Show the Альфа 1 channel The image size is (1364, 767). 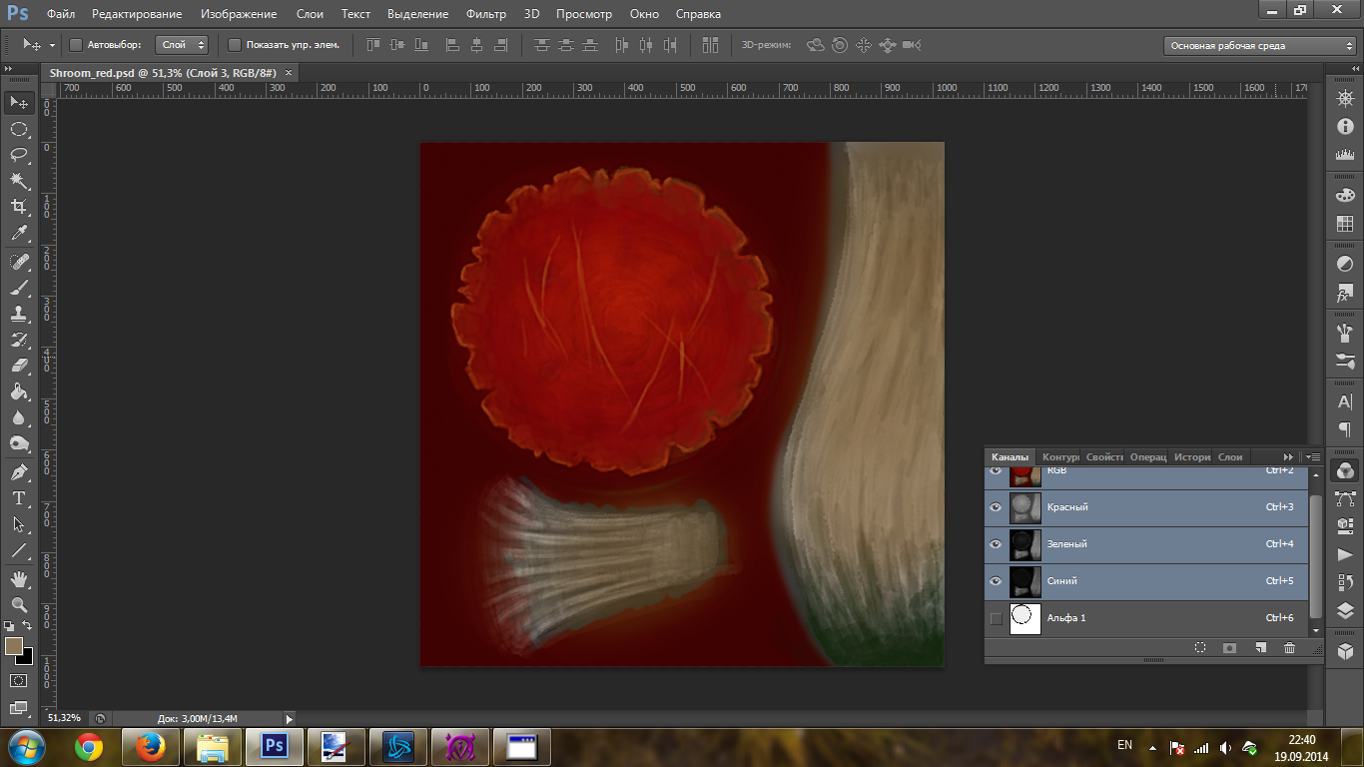pyautogui.click(x=996, y=618)
